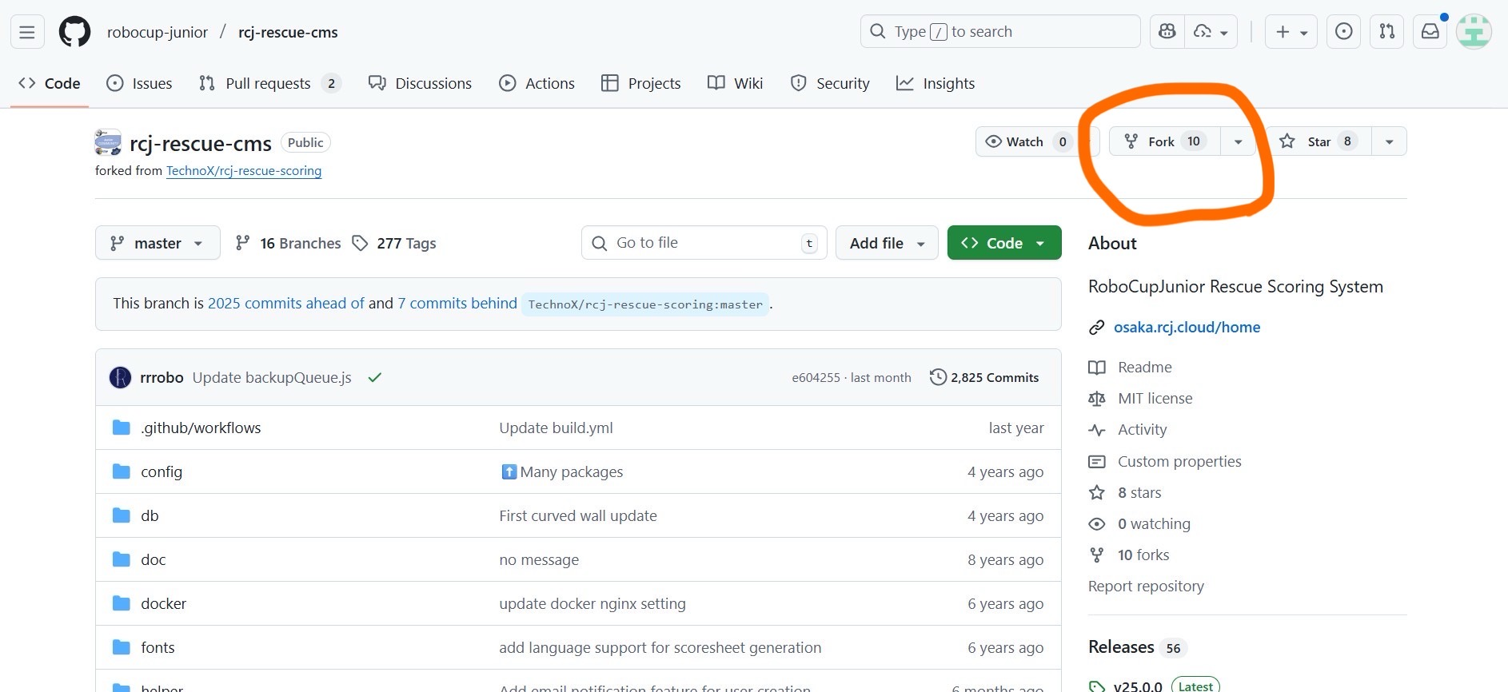
Task: View the 16 Branches
Action: (x=289, y=243)
